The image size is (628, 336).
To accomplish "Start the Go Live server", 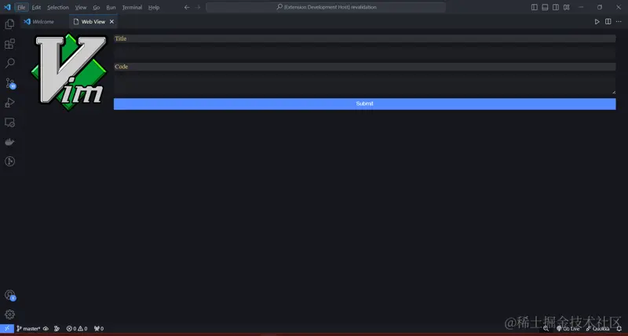I will pyautogui.click(x=568, y=328).
